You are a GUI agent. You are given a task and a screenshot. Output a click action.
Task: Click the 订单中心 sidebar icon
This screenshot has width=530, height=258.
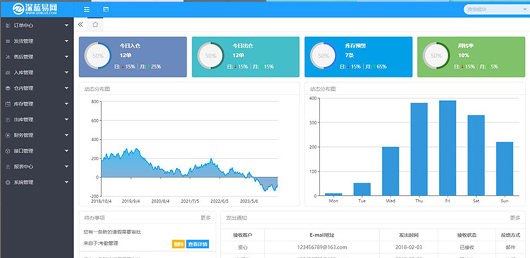(8, 26)
